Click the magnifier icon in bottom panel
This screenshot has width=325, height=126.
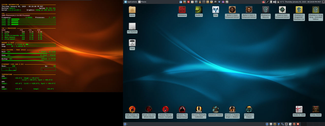[290, 124]
